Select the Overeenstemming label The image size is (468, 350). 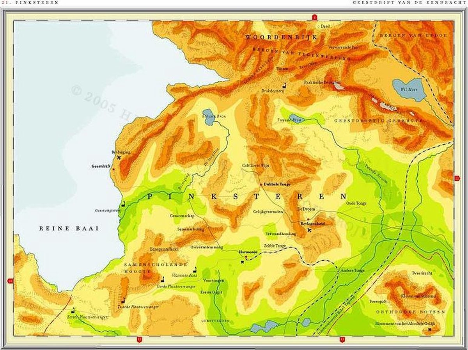tap(206, 247)
